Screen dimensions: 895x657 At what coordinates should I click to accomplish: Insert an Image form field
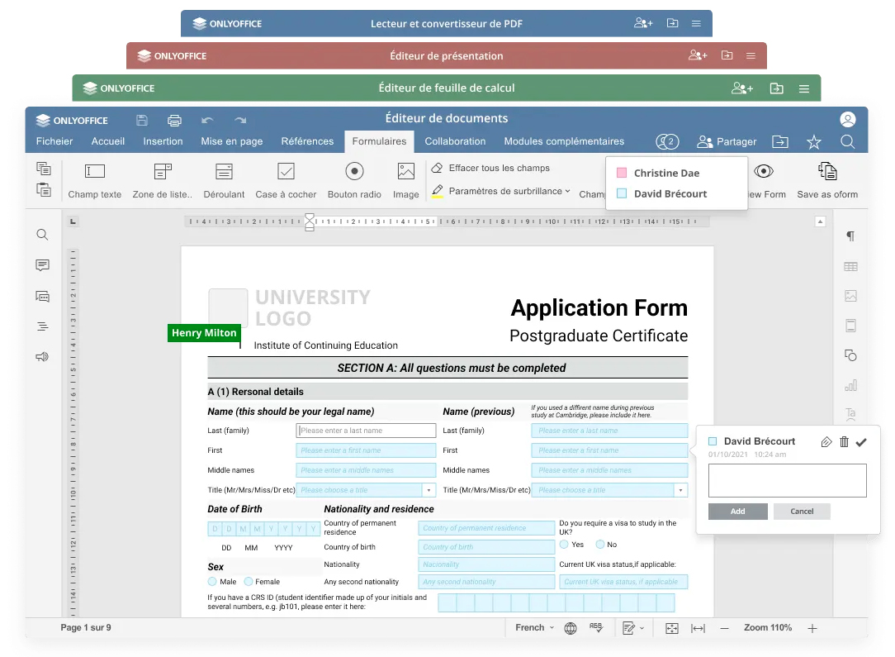click(406, 180)
